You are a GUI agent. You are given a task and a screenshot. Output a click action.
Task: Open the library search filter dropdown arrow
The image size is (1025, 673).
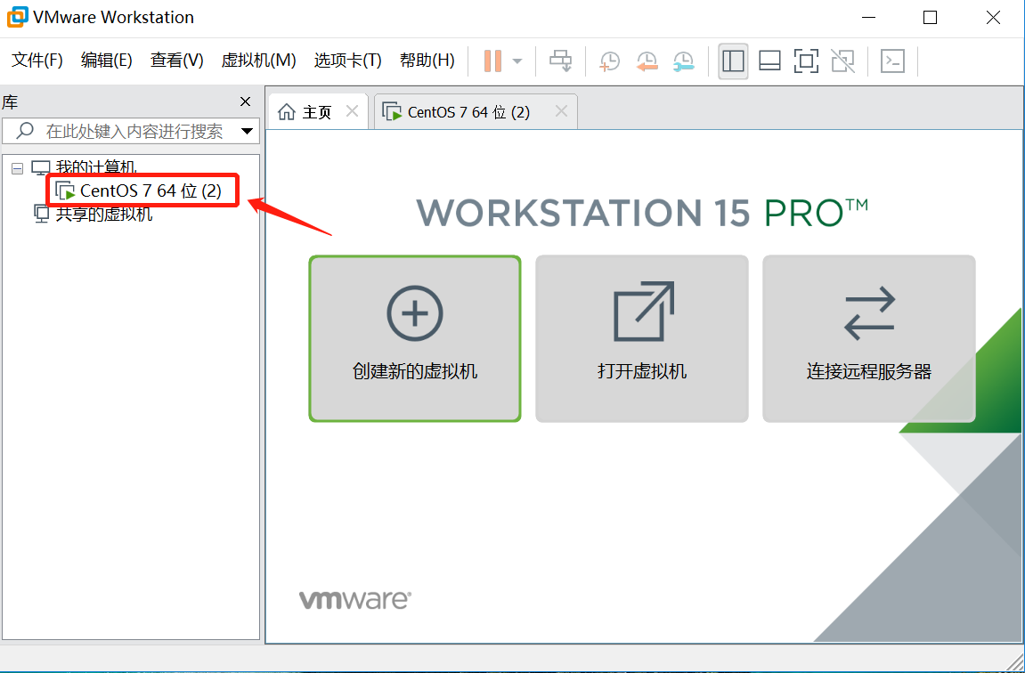(x=247, y=131)
